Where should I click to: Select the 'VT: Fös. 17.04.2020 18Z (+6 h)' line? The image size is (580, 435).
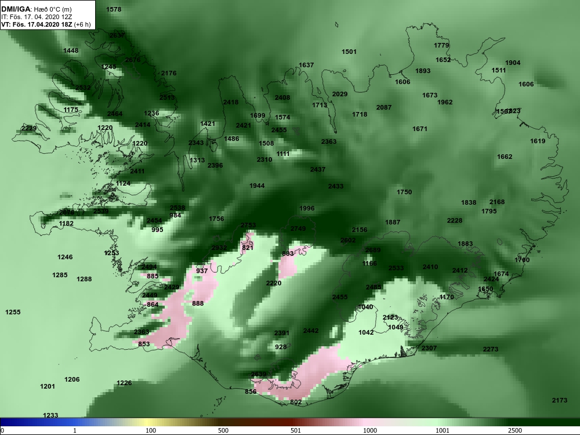tap(46, 24)
